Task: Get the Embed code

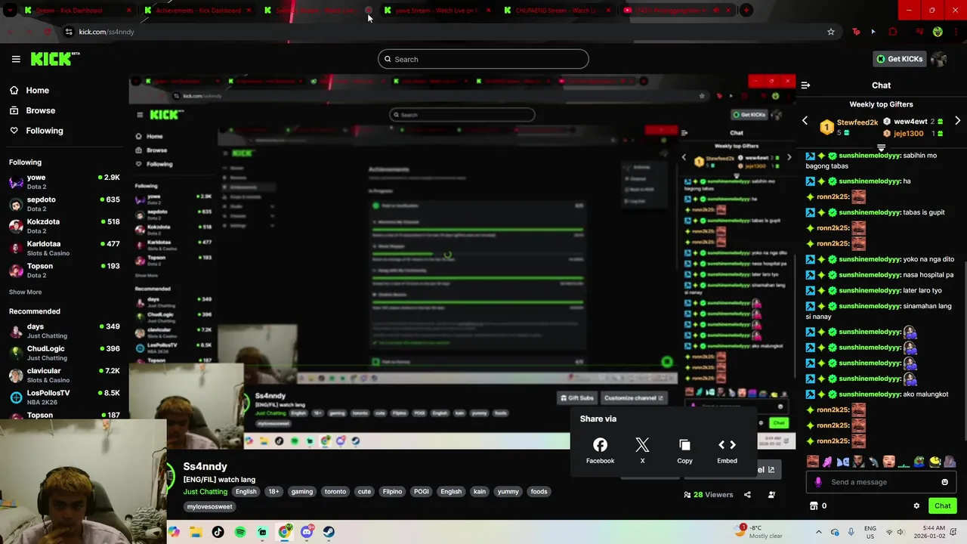Action: pos(727,450)
